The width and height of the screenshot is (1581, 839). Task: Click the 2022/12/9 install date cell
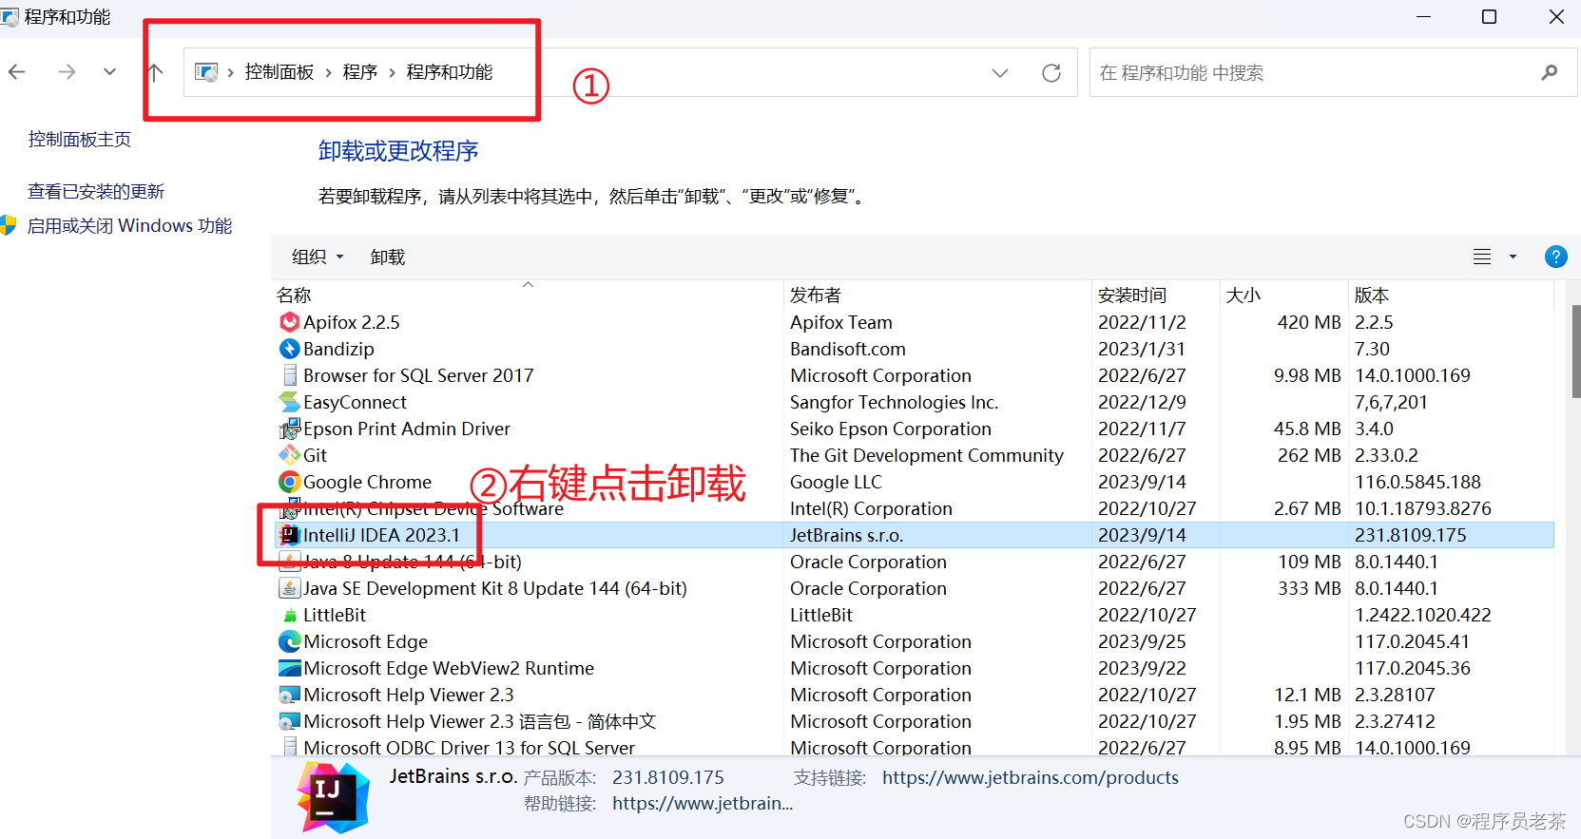[x=1143, y=402]
